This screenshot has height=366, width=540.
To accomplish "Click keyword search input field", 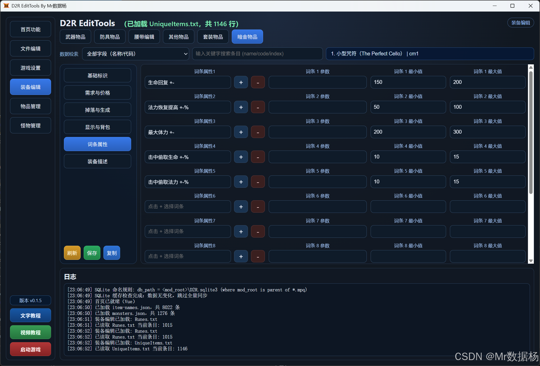I will pos(257,54).
